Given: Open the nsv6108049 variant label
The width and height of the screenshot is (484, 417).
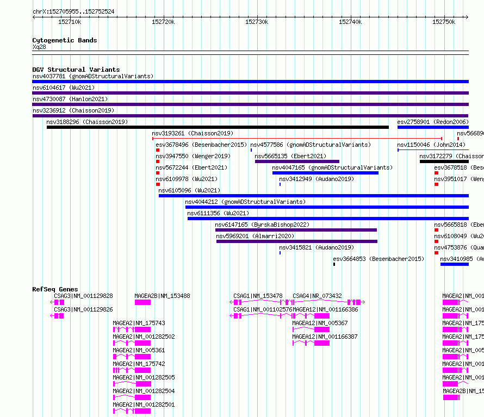Looking at the screenshot, I should [458, 236].
